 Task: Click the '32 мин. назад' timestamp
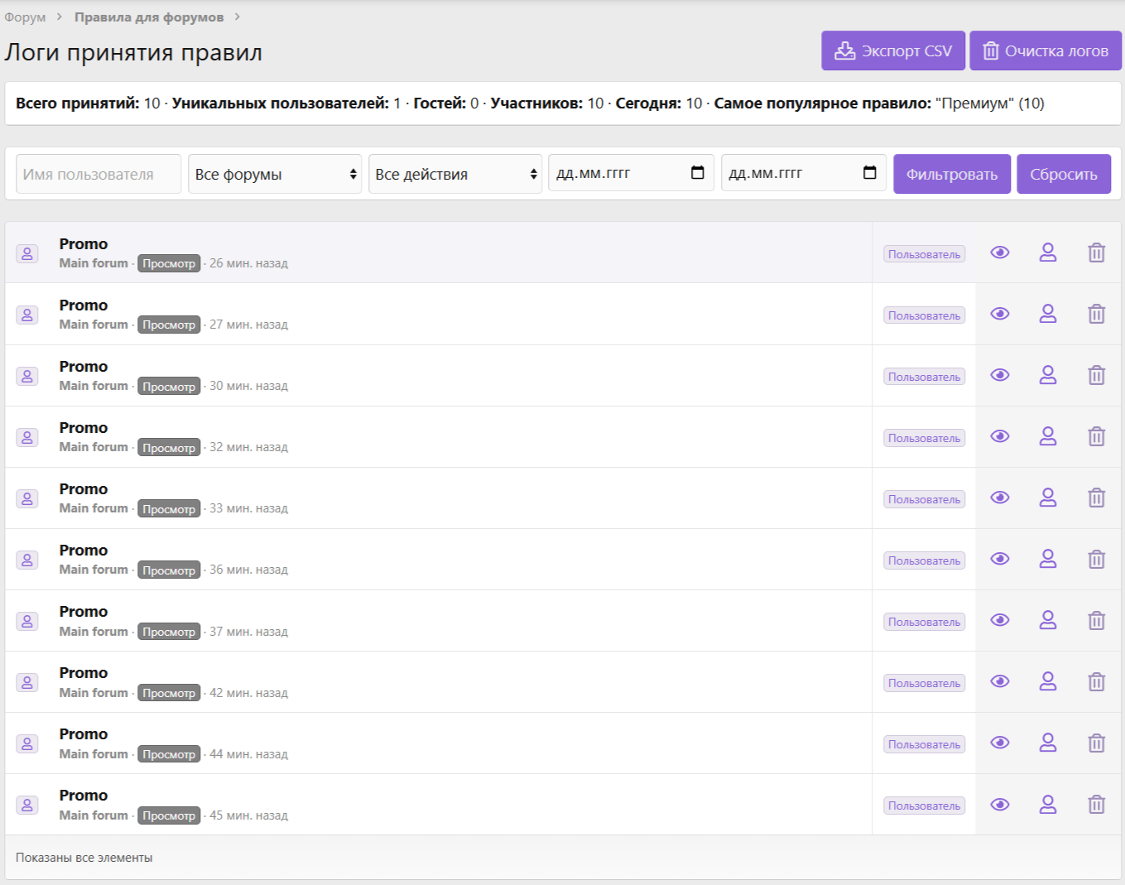[x=248, y=447]
